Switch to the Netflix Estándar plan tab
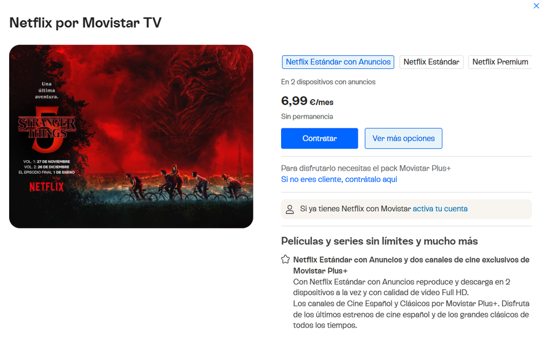 tap(431, 62)
